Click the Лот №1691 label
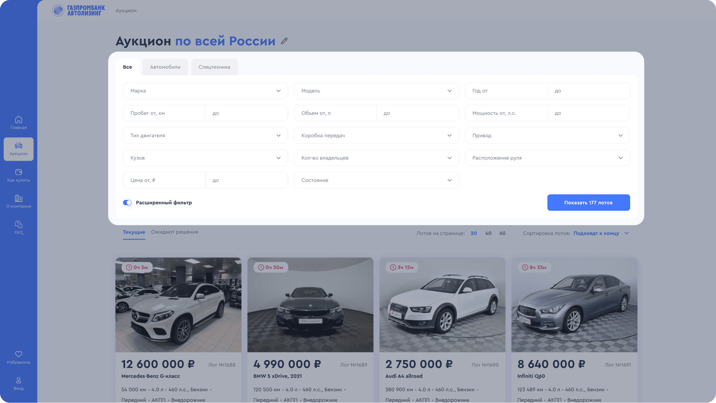This screenshot has height=403, width=716. pyautogui.click(x=618, y=365)
